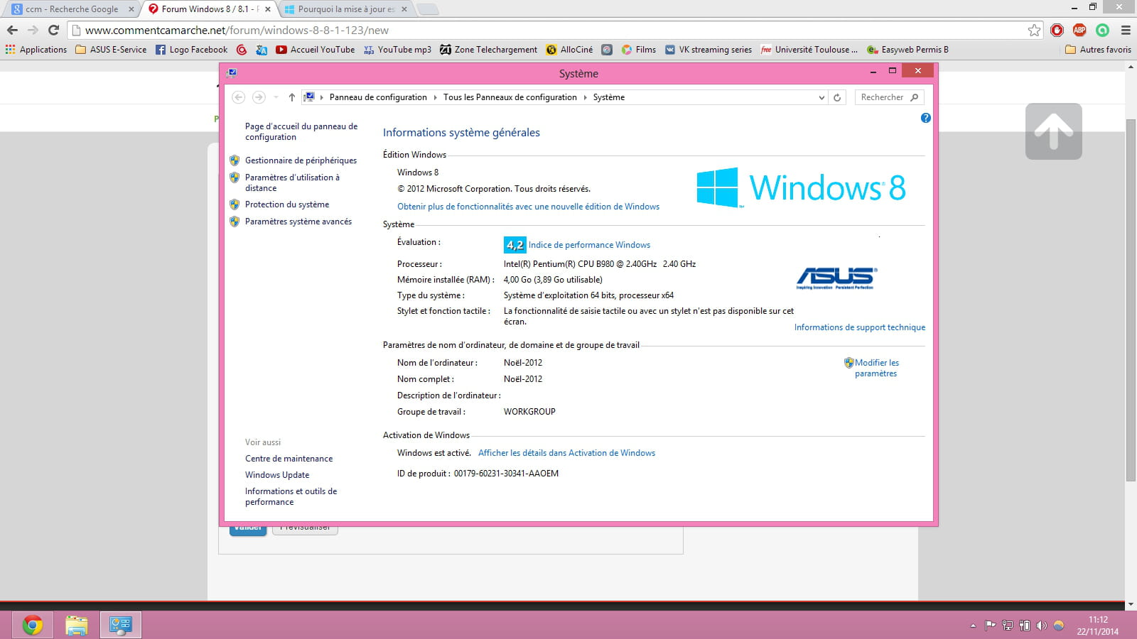
Task: Show hidden system tray icons
Action: (x=973, y=626)
